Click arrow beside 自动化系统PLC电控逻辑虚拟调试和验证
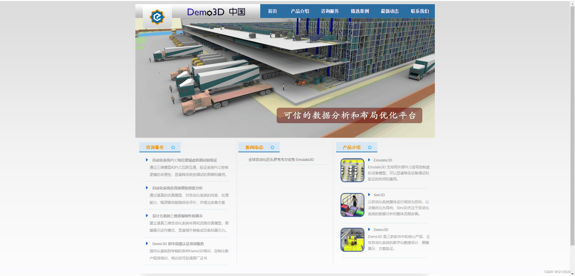Image resolution: width=575 pixels, height=276 pixels. 147,160
